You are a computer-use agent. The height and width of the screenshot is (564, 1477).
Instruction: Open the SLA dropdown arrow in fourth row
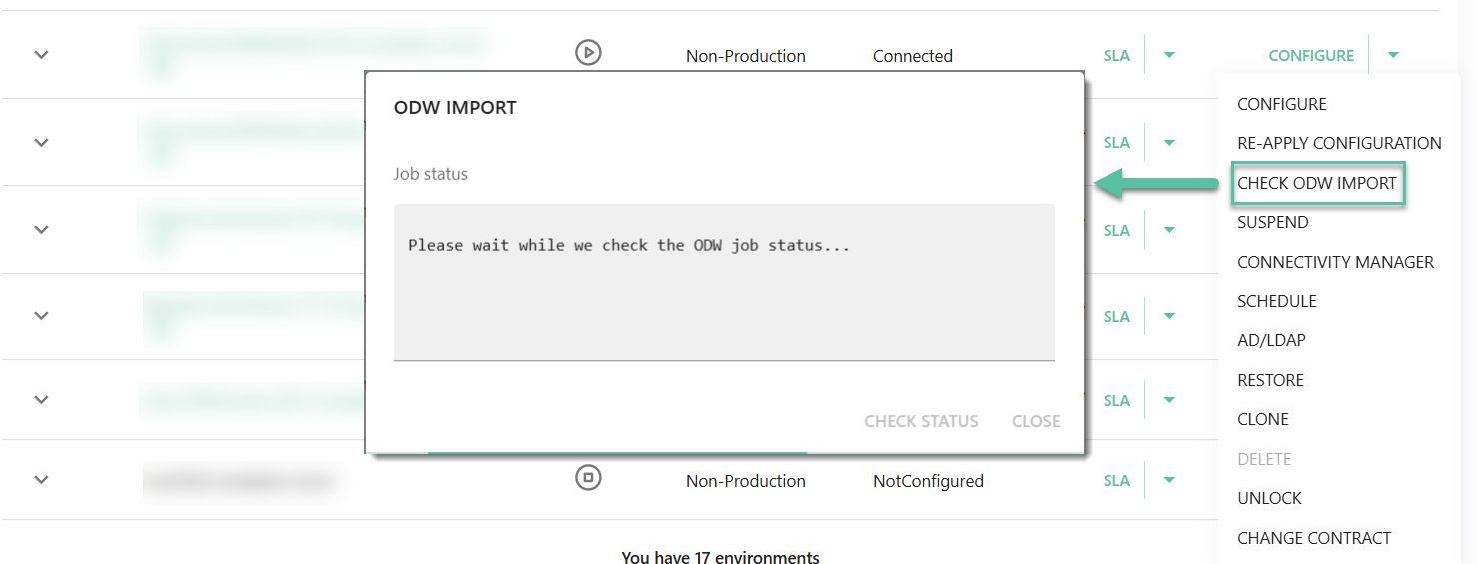pyautogui.click(x=1169, y=316)
